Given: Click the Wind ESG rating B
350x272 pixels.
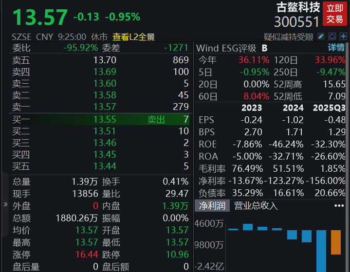Looking at the screenshot, I should [x=264, y=48].
